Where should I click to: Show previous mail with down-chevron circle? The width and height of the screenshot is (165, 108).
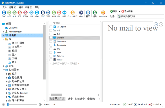(156, 24)
